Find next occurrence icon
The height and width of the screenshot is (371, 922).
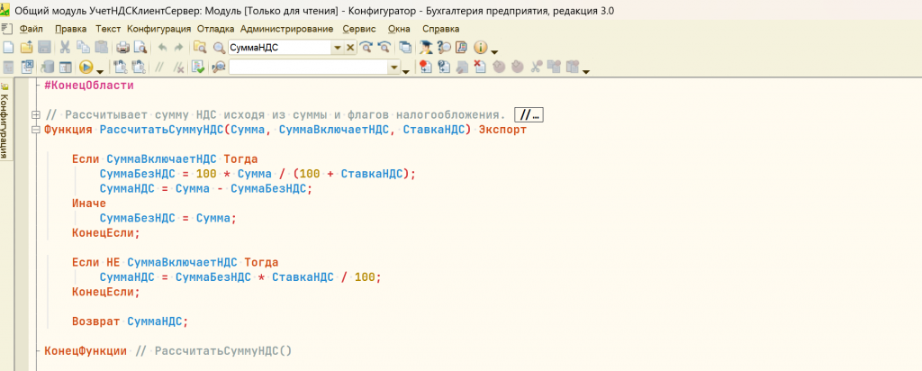(366, 48)
